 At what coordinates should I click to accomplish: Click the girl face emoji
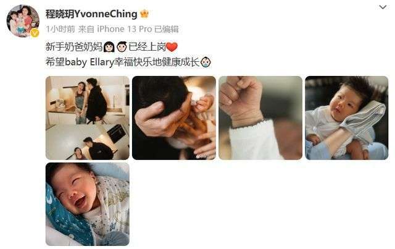pos(109,47)
